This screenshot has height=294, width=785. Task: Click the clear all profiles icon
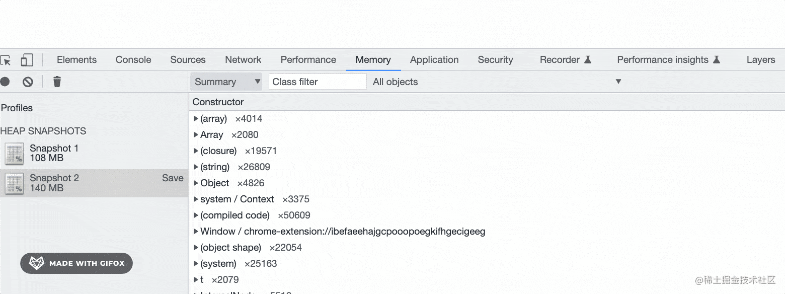[x=28, y=82]
